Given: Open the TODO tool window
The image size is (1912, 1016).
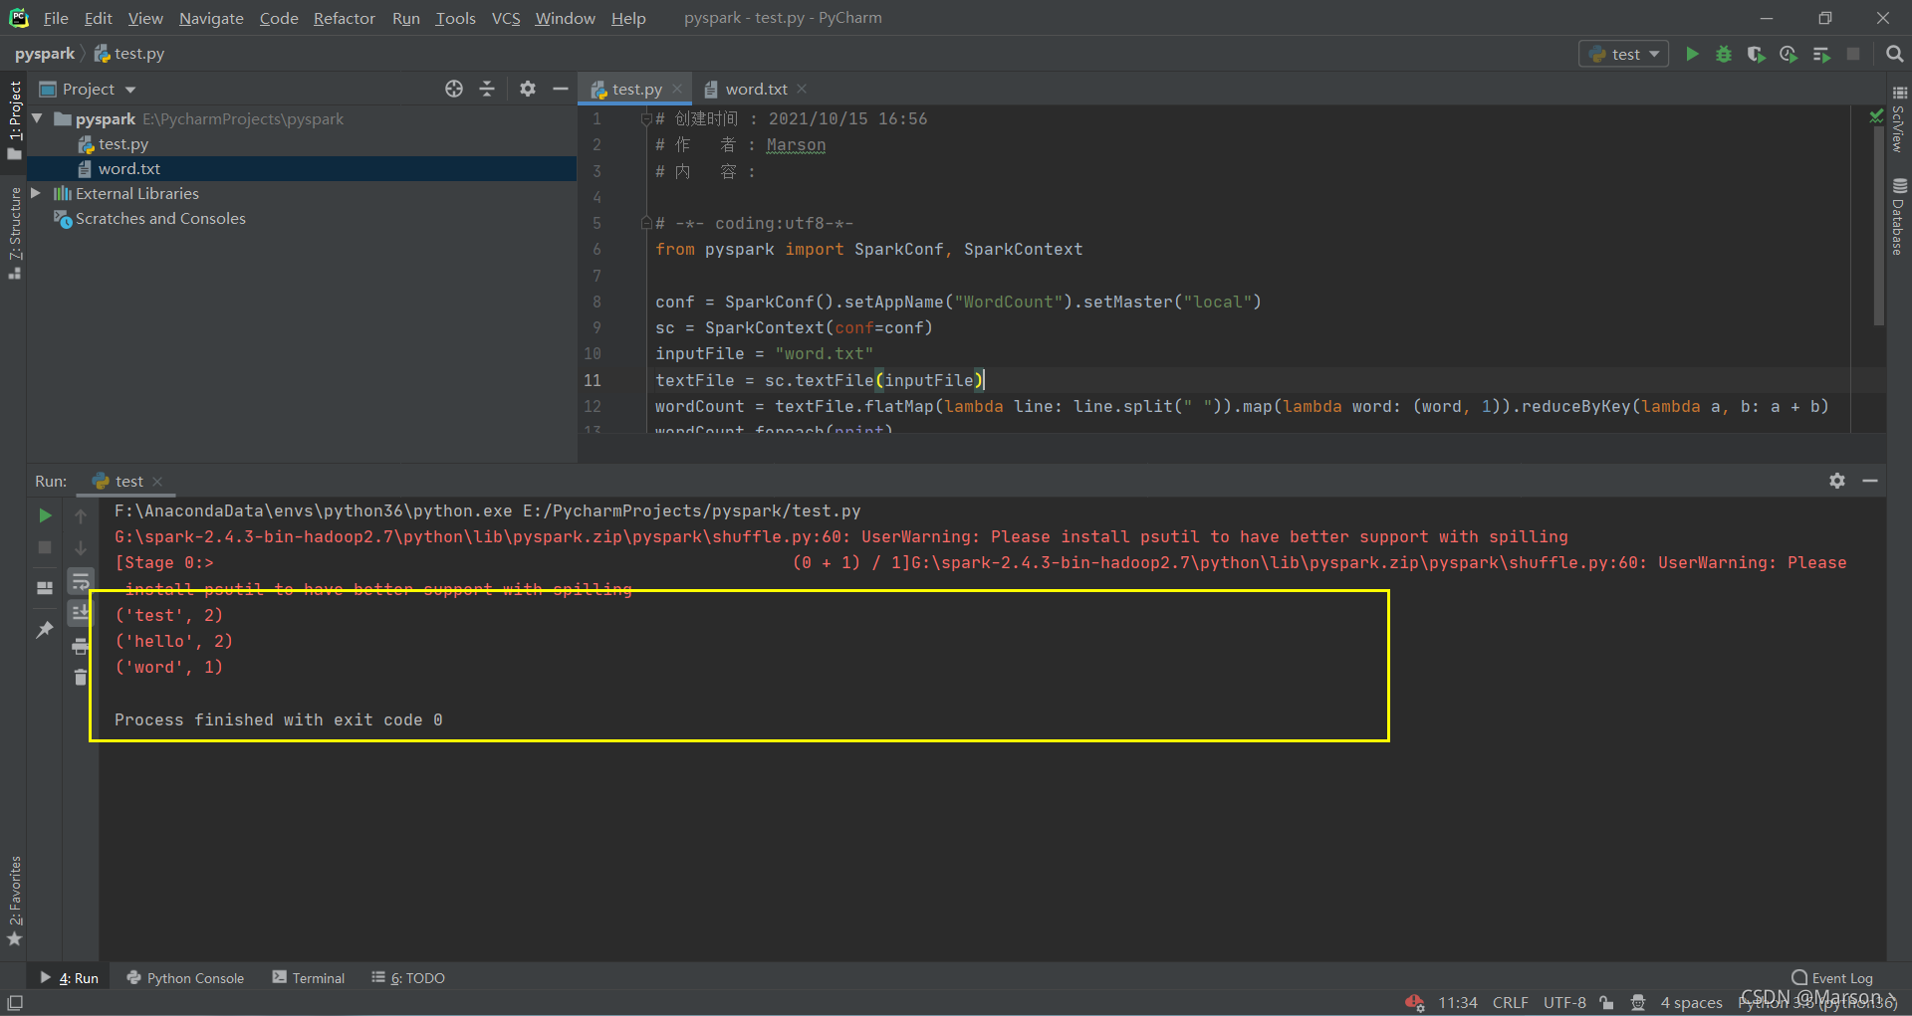Looking at the screenshot, I should point(408,978).
